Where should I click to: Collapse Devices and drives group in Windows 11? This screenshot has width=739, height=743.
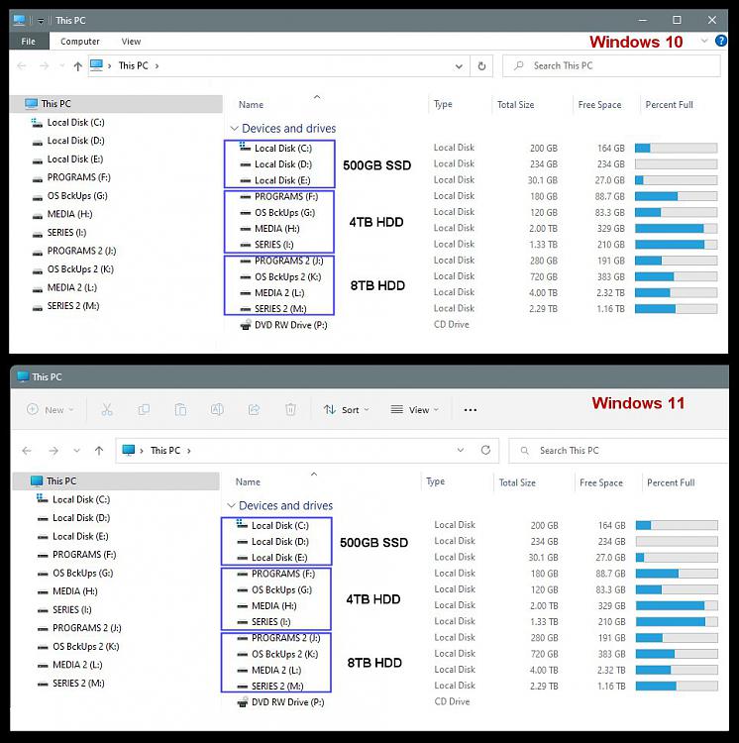click(231, 505)
